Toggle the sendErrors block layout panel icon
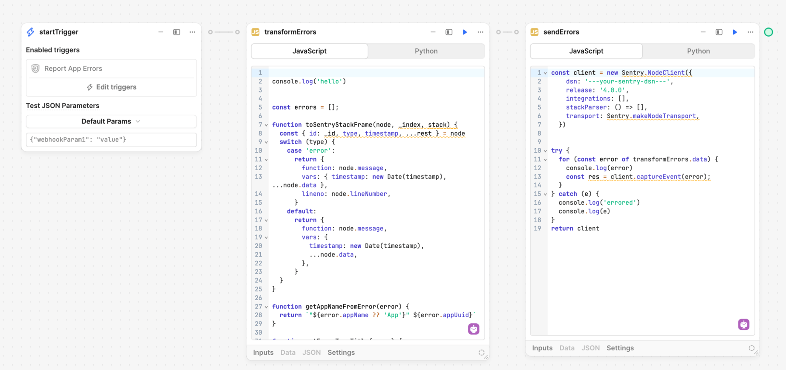The image size is (786, 370). pos(719,32)
